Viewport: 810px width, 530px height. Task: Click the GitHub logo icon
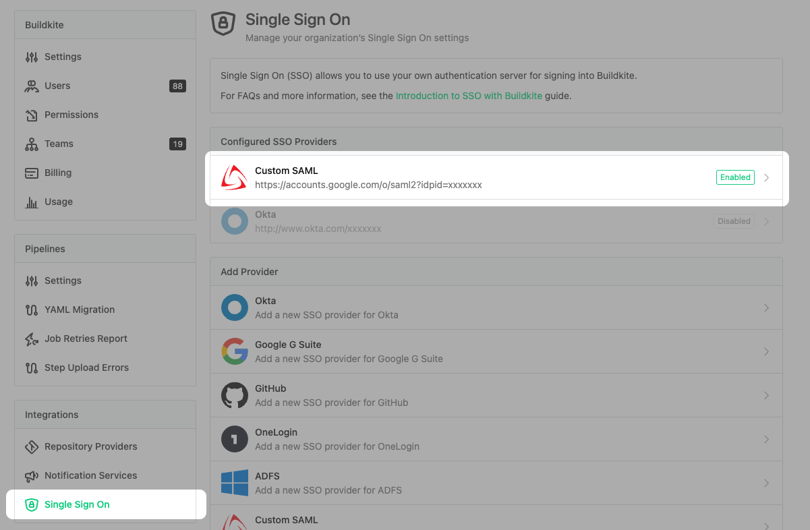[x=233, y=395]
